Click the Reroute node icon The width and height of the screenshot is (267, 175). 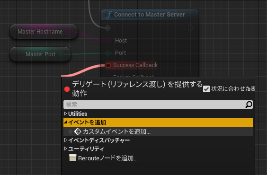click(x=73, y=158)
